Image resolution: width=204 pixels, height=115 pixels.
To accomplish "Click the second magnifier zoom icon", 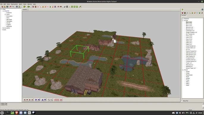I will (51, 100).
